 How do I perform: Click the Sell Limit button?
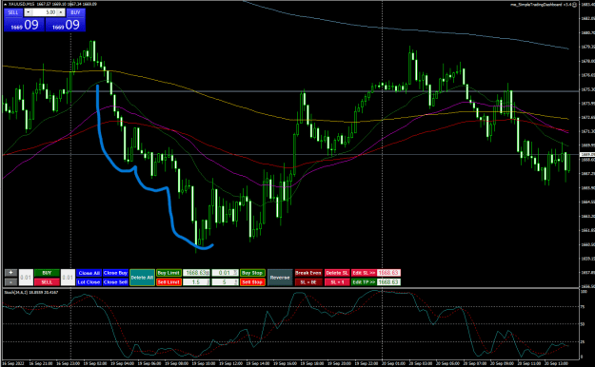pyautogui.click(x=169, y=282)
